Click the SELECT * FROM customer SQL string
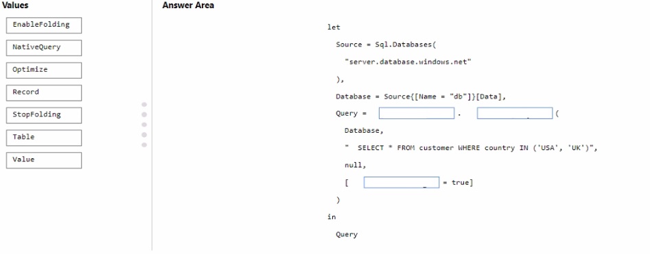 click(471, 148)
